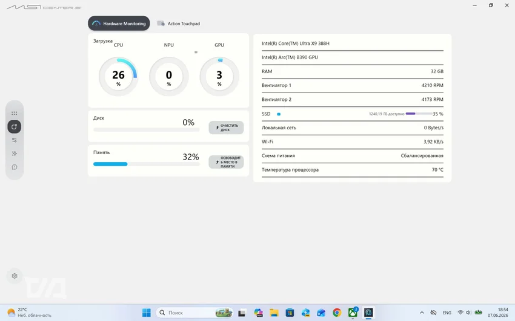Click the 4210 RPM value
The width and height of the screenshot is (515, 321).
coord(432,85)
